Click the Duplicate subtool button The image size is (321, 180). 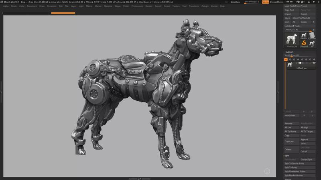click(x=289, y=142)
